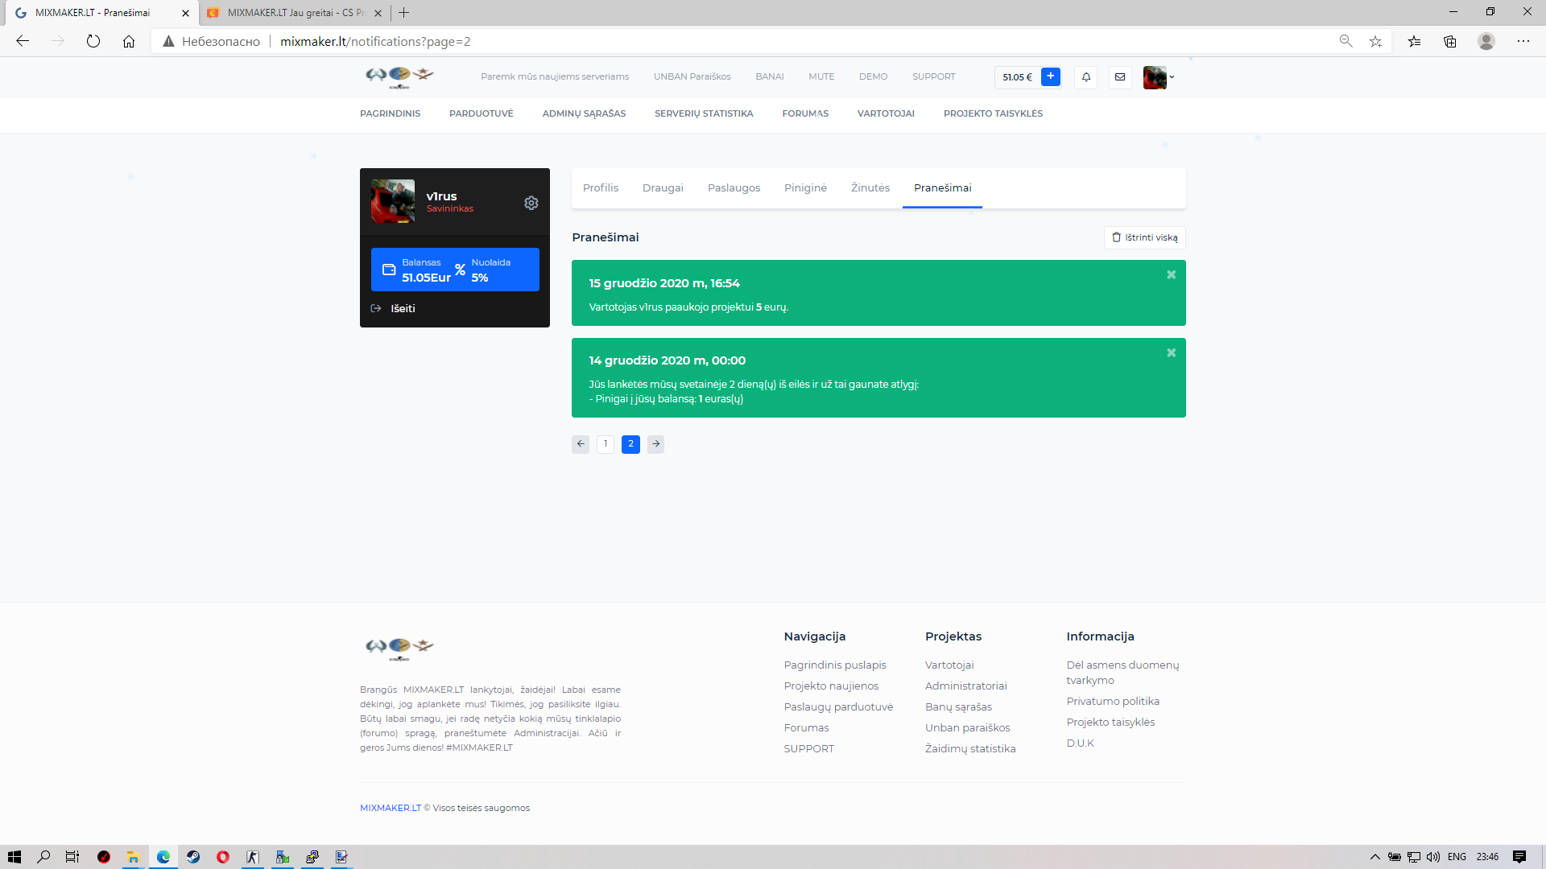Open footer link Privatumo politika
1546x869 pixels.
pos(1113,702)
